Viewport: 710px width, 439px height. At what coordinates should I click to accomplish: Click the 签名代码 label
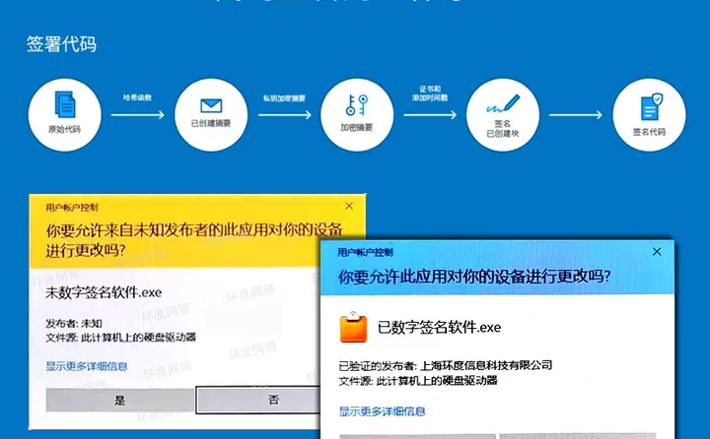click(x=649, y=132)
